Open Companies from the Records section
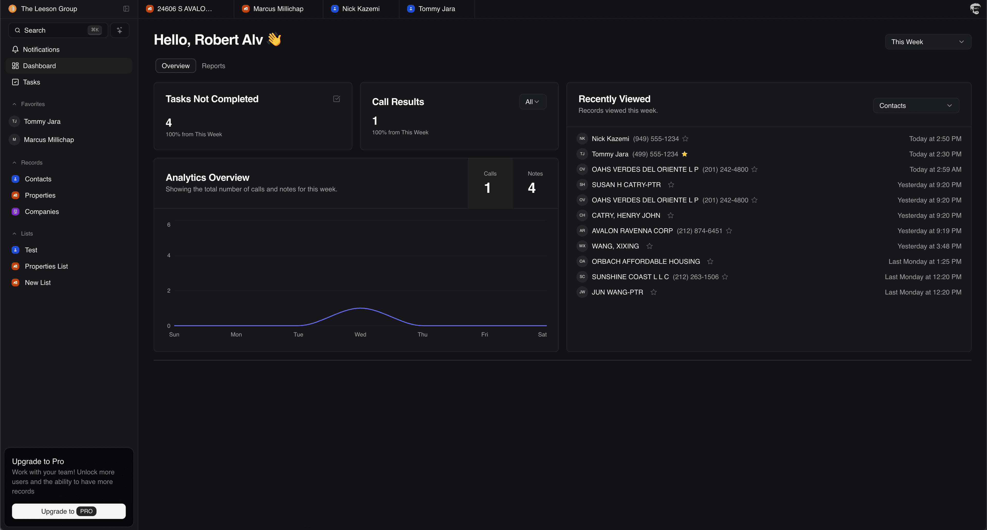This screenshot has height=530, width=987. pyautogui.click(x=15, y=211)
